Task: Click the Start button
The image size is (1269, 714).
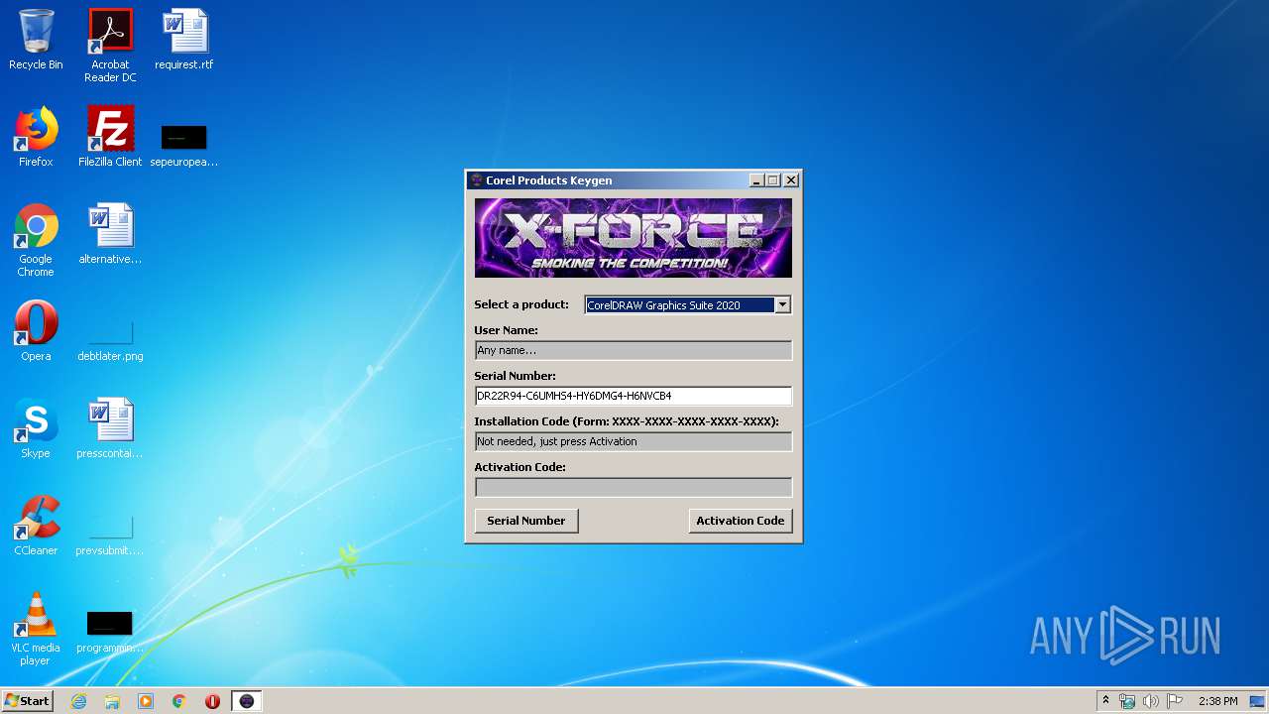Action: (x=28, y=701)
